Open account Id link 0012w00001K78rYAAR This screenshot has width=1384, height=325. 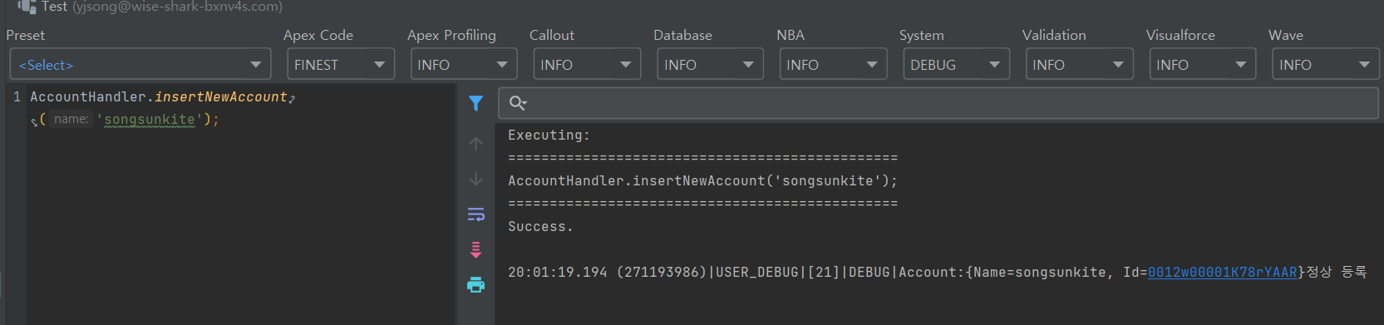click(x=1223, y=273)
